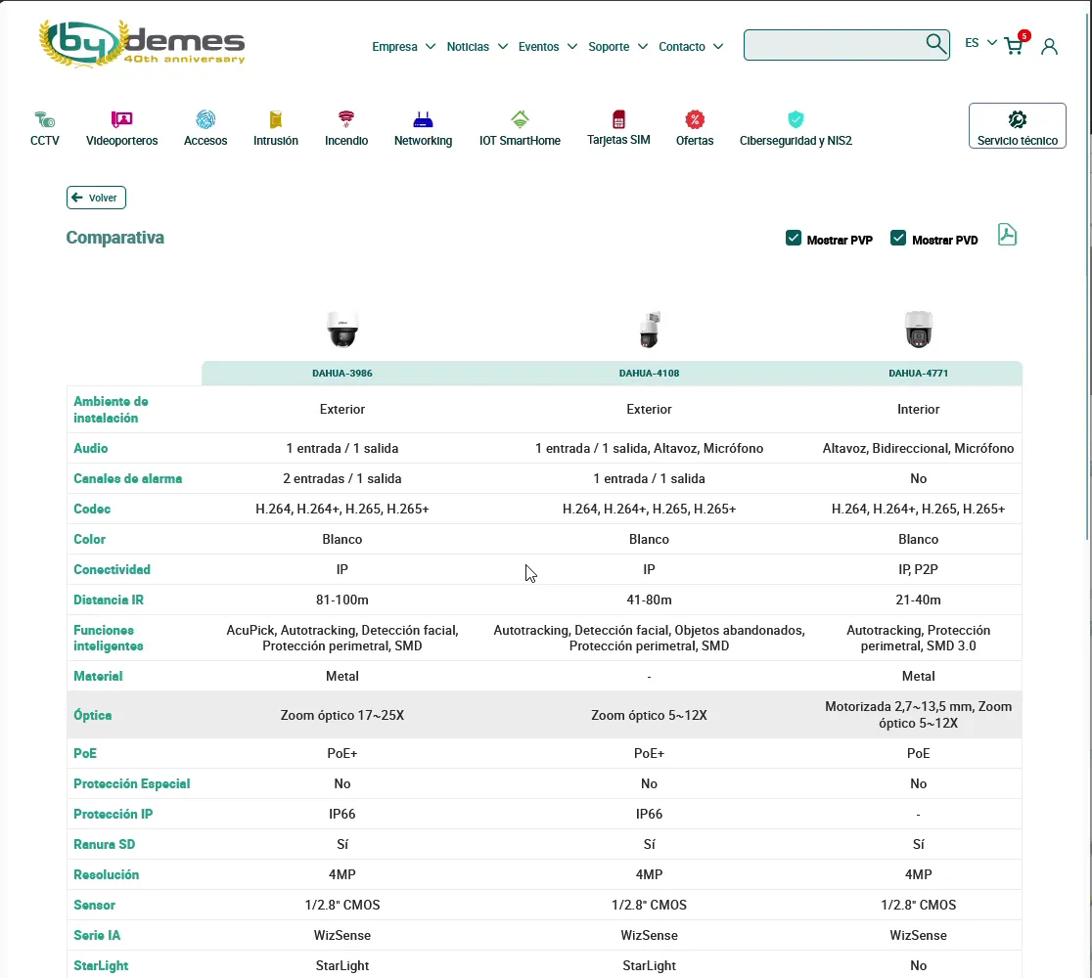Open the Networking router icon

coord(423,119)
